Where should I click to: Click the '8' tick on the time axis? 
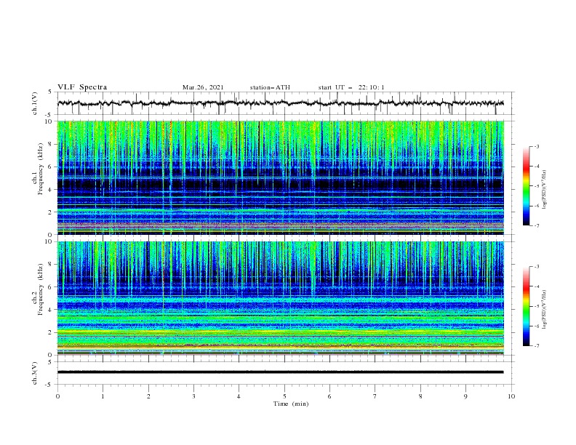(x=420, y=396)
